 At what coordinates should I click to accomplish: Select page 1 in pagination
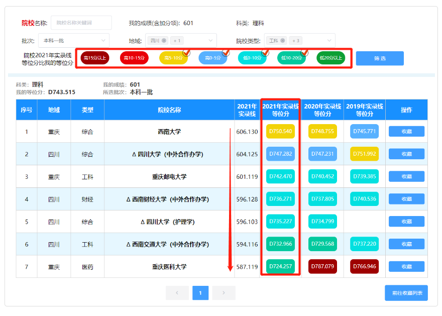(x=200, y=293)
